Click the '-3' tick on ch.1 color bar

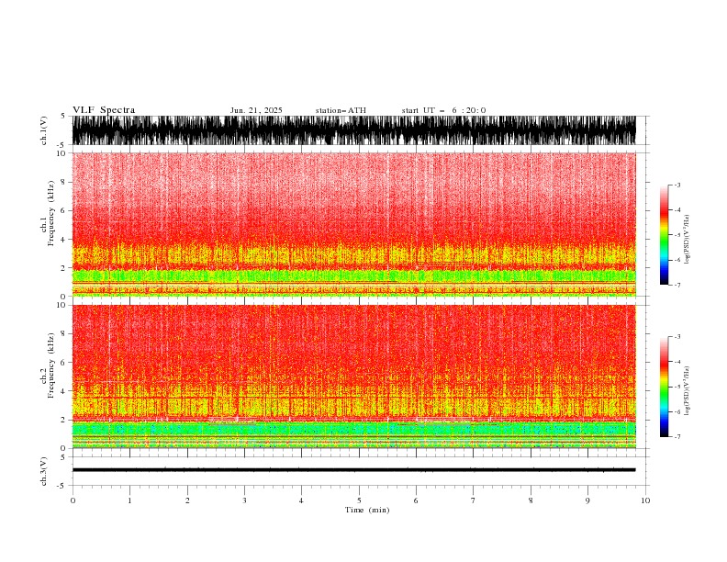pyautogui.click(x=677, y=185)
